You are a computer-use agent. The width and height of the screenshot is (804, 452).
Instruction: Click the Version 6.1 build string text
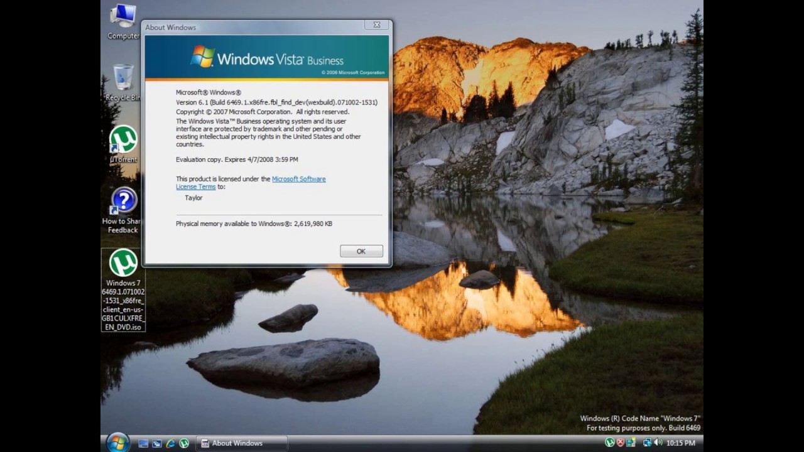point(276,102)
